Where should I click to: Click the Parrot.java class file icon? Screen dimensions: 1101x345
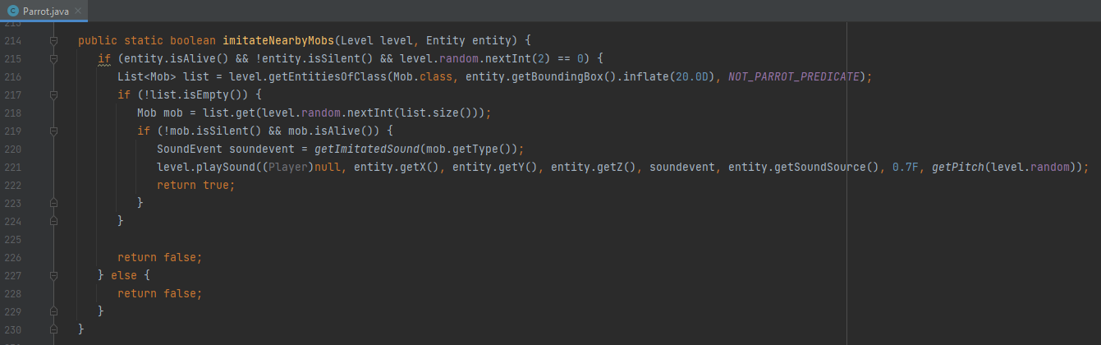13,10
